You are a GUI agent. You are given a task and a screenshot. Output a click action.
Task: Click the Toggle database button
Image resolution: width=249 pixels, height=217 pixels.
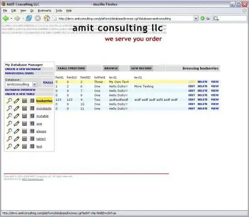[48, 82]
